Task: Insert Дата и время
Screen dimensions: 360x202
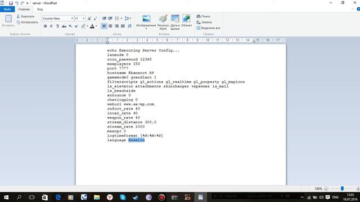Action: click(x=175, y=22)
